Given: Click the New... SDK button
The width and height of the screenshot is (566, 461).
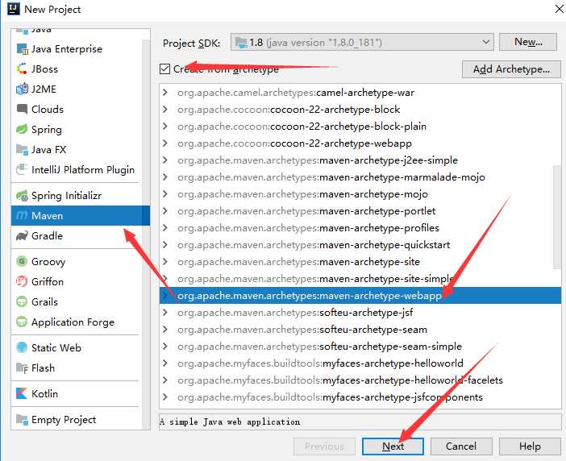Looking at the screenshot, I should tap(528, 42).
